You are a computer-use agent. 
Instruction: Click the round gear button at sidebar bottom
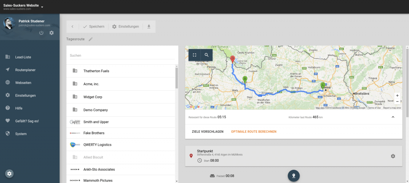pyautogui.click(x=10, y=173)
